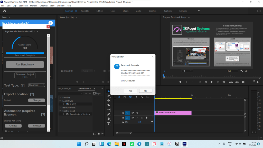Open the Graphics menu
The image size is (263, 148).
(43, 6)
